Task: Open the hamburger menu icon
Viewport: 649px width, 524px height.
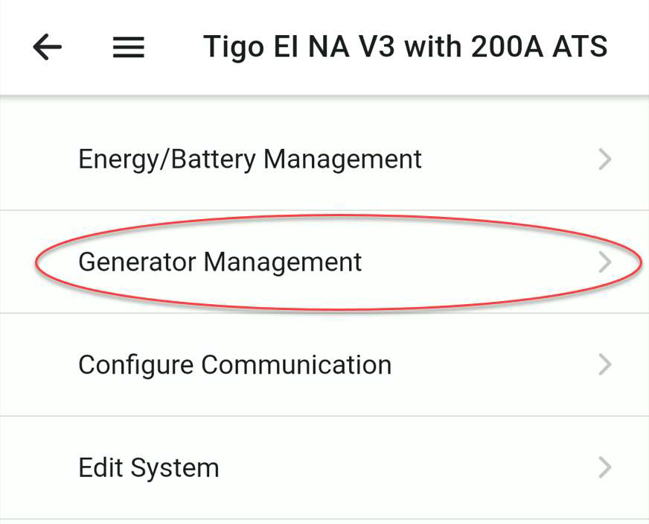Action: point(129,47)
